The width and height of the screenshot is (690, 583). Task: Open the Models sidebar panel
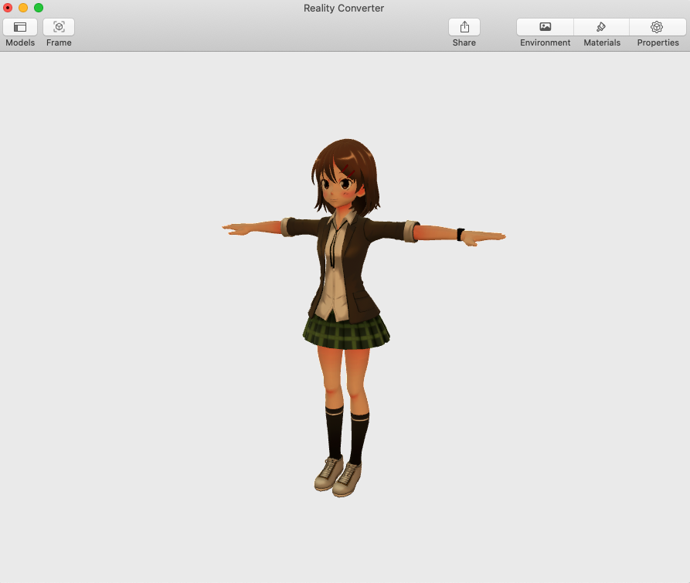point(20,27)
